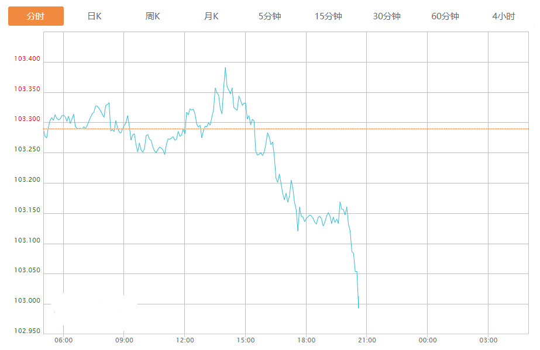
Task: Switch to the 4小时 chart tab
Action: [504, 16]
